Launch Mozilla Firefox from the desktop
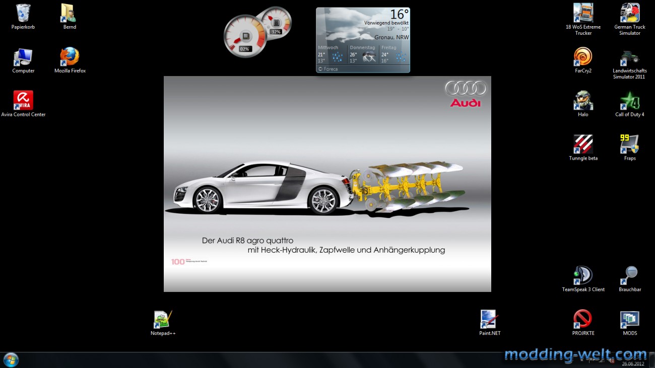 (x=70, y=60)
